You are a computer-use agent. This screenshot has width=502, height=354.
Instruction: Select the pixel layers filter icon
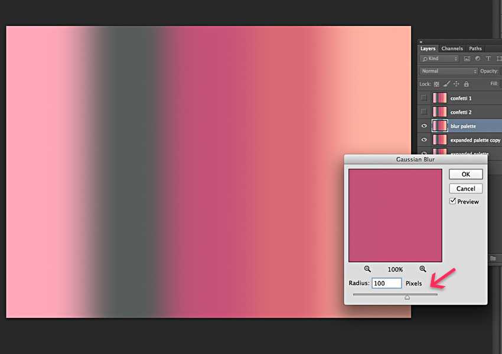point(468,58)
